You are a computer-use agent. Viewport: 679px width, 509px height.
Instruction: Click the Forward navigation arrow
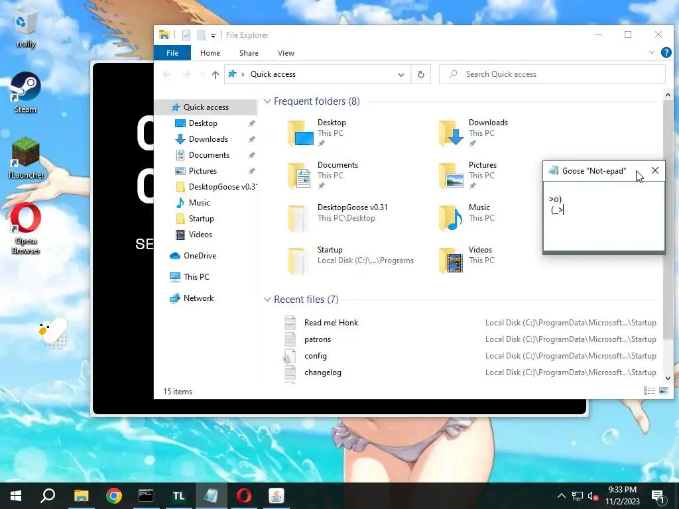[x=186, y=74]
